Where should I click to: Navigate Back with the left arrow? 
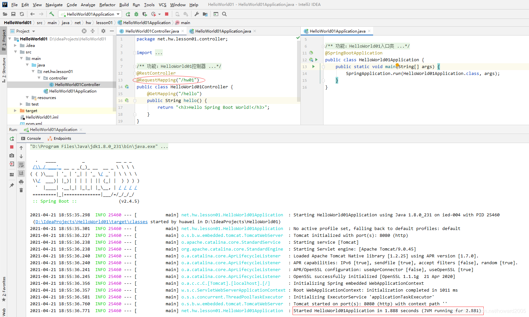(x=32, y=14)
